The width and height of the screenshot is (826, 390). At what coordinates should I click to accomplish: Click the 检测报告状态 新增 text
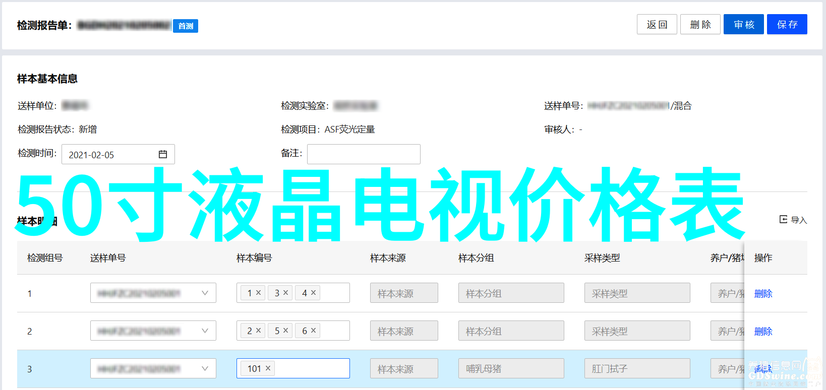point(57,129)
